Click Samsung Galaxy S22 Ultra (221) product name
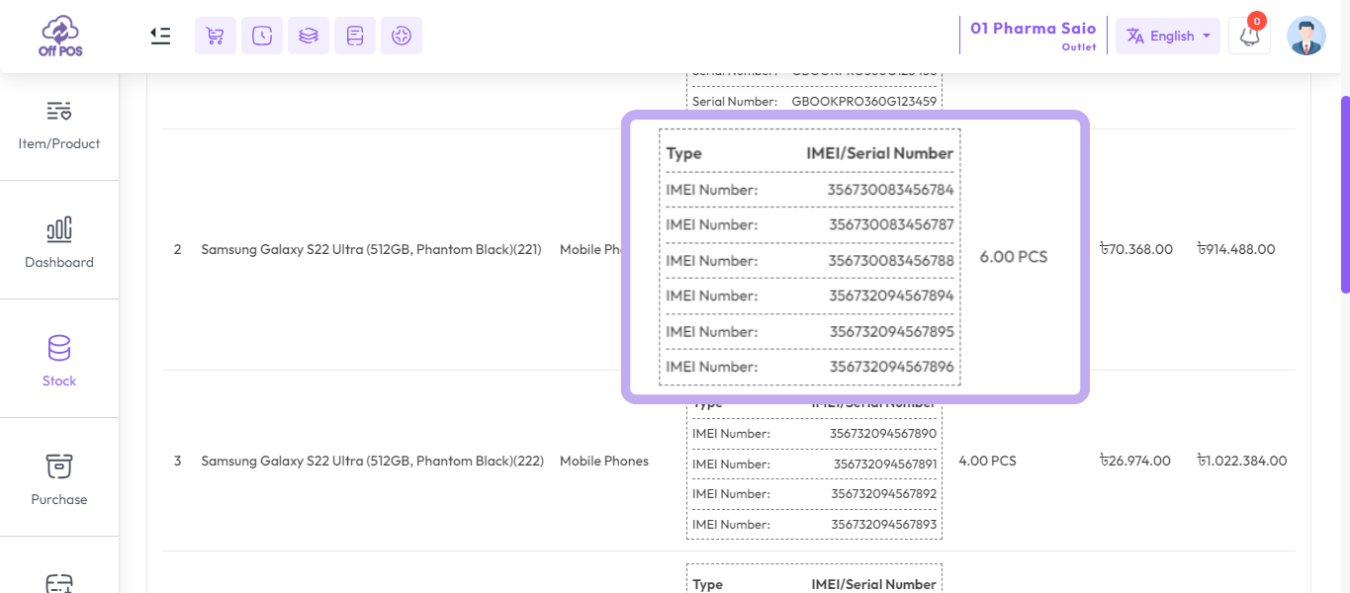 371,249
